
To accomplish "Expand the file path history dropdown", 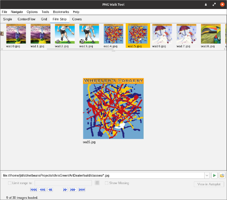I will pos(207,176).
